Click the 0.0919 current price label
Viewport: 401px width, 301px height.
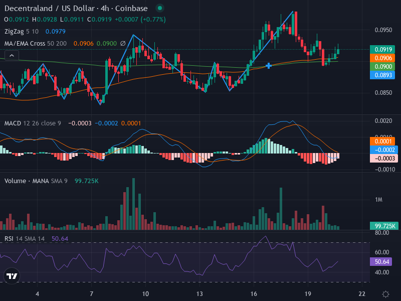pyautogui.click(x=382, y=49)
